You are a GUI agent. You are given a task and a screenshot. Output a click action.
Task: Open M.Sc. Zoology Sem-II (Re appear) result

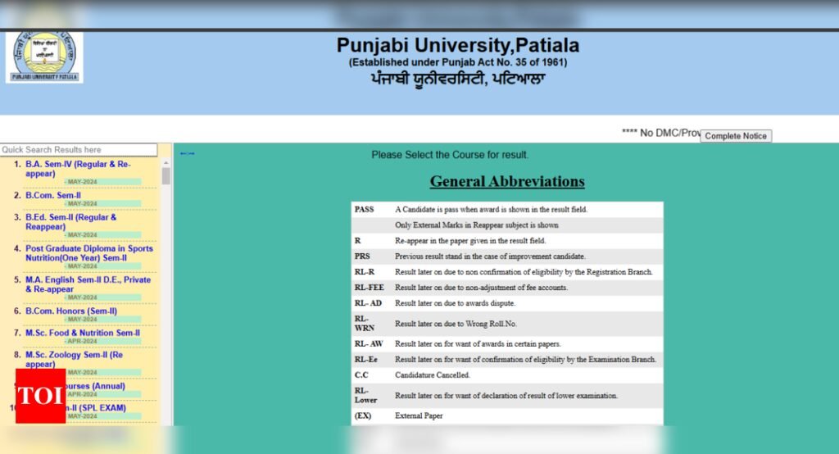click(x=75, y=359)
